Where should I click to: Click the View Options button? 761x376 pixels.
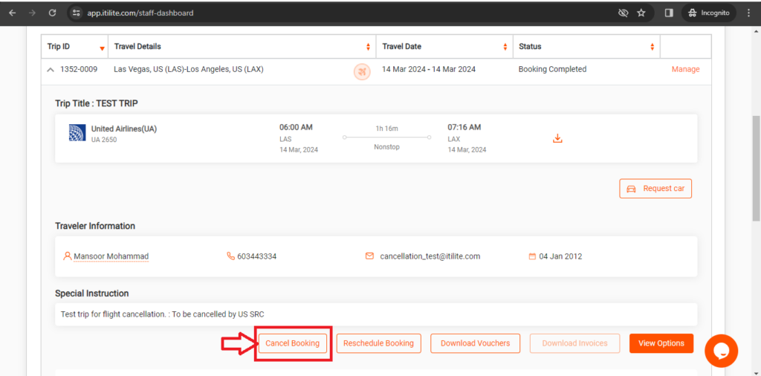click(661, 343)
